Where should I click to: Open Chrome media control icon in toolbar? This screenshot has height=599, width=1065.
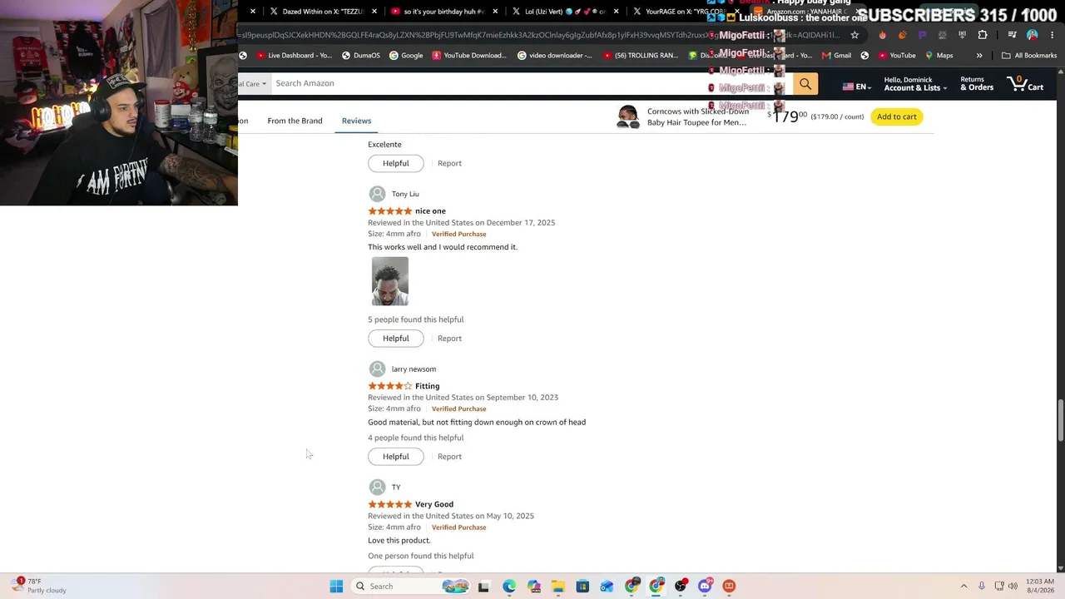click(1012, 35)
